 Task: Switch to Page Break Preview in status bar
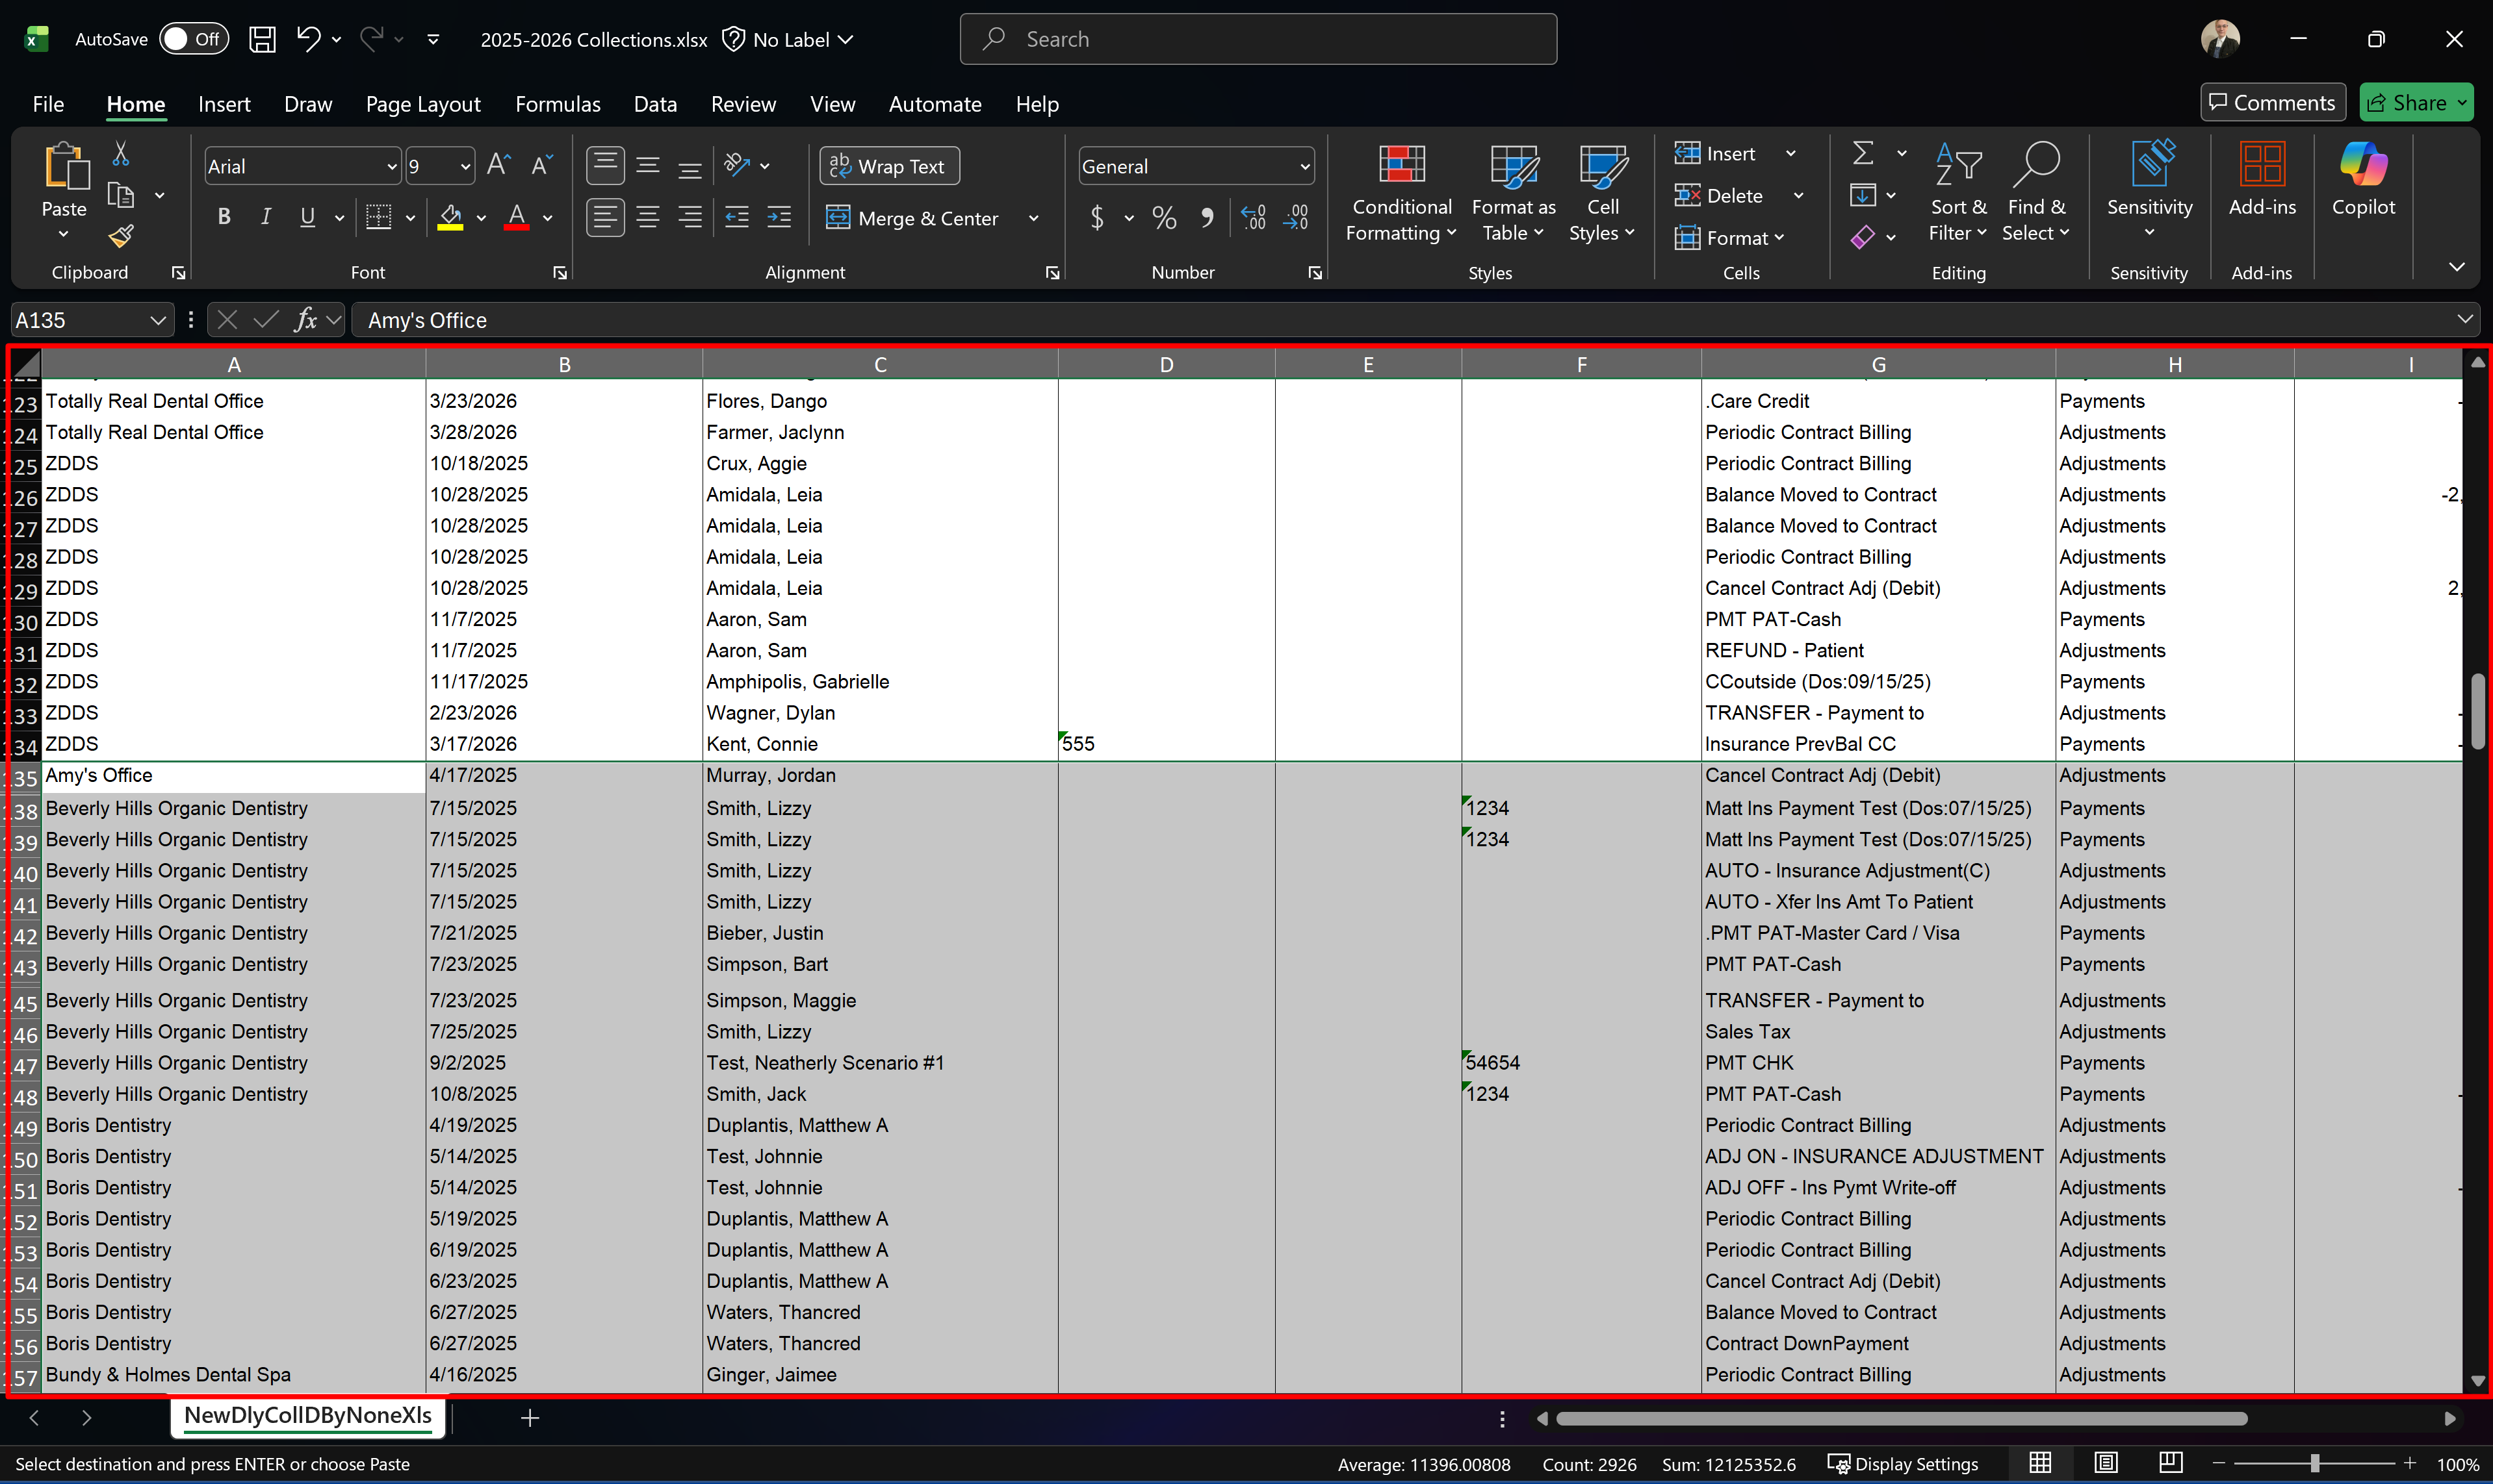pyautogui.click(x=2171, y=1463)
